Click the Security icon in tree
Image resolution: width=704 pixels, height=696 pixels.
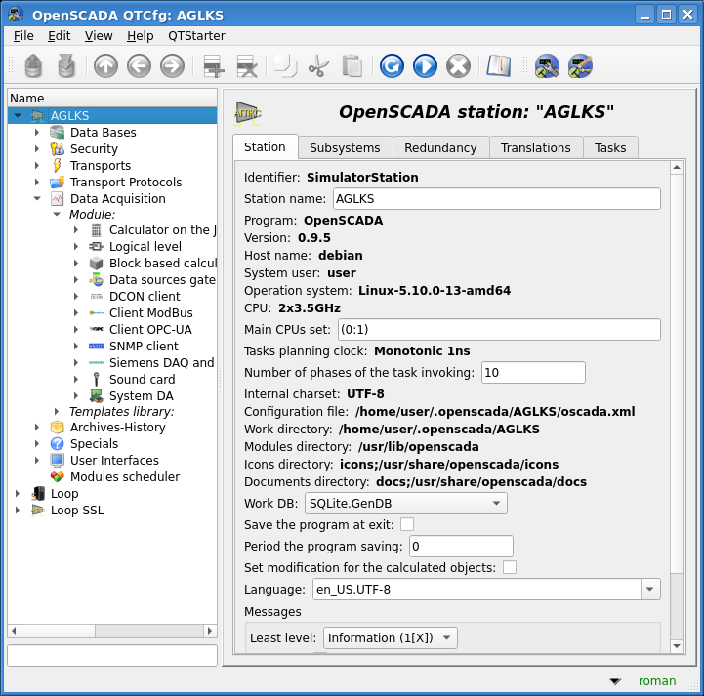click(x=57, y=148)
